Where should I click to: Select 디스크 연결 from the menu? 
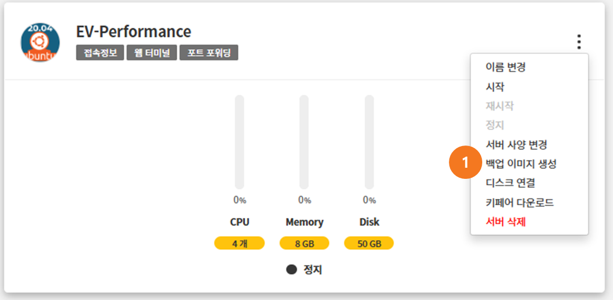coord(510,183)
